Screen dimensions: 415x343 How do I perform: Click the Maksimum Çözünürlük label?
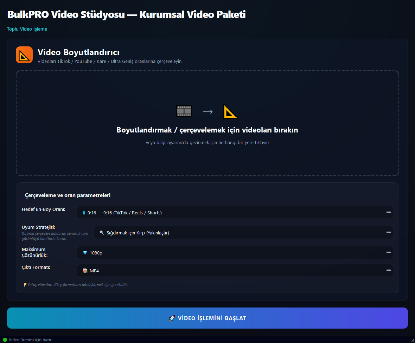[35, 252]
